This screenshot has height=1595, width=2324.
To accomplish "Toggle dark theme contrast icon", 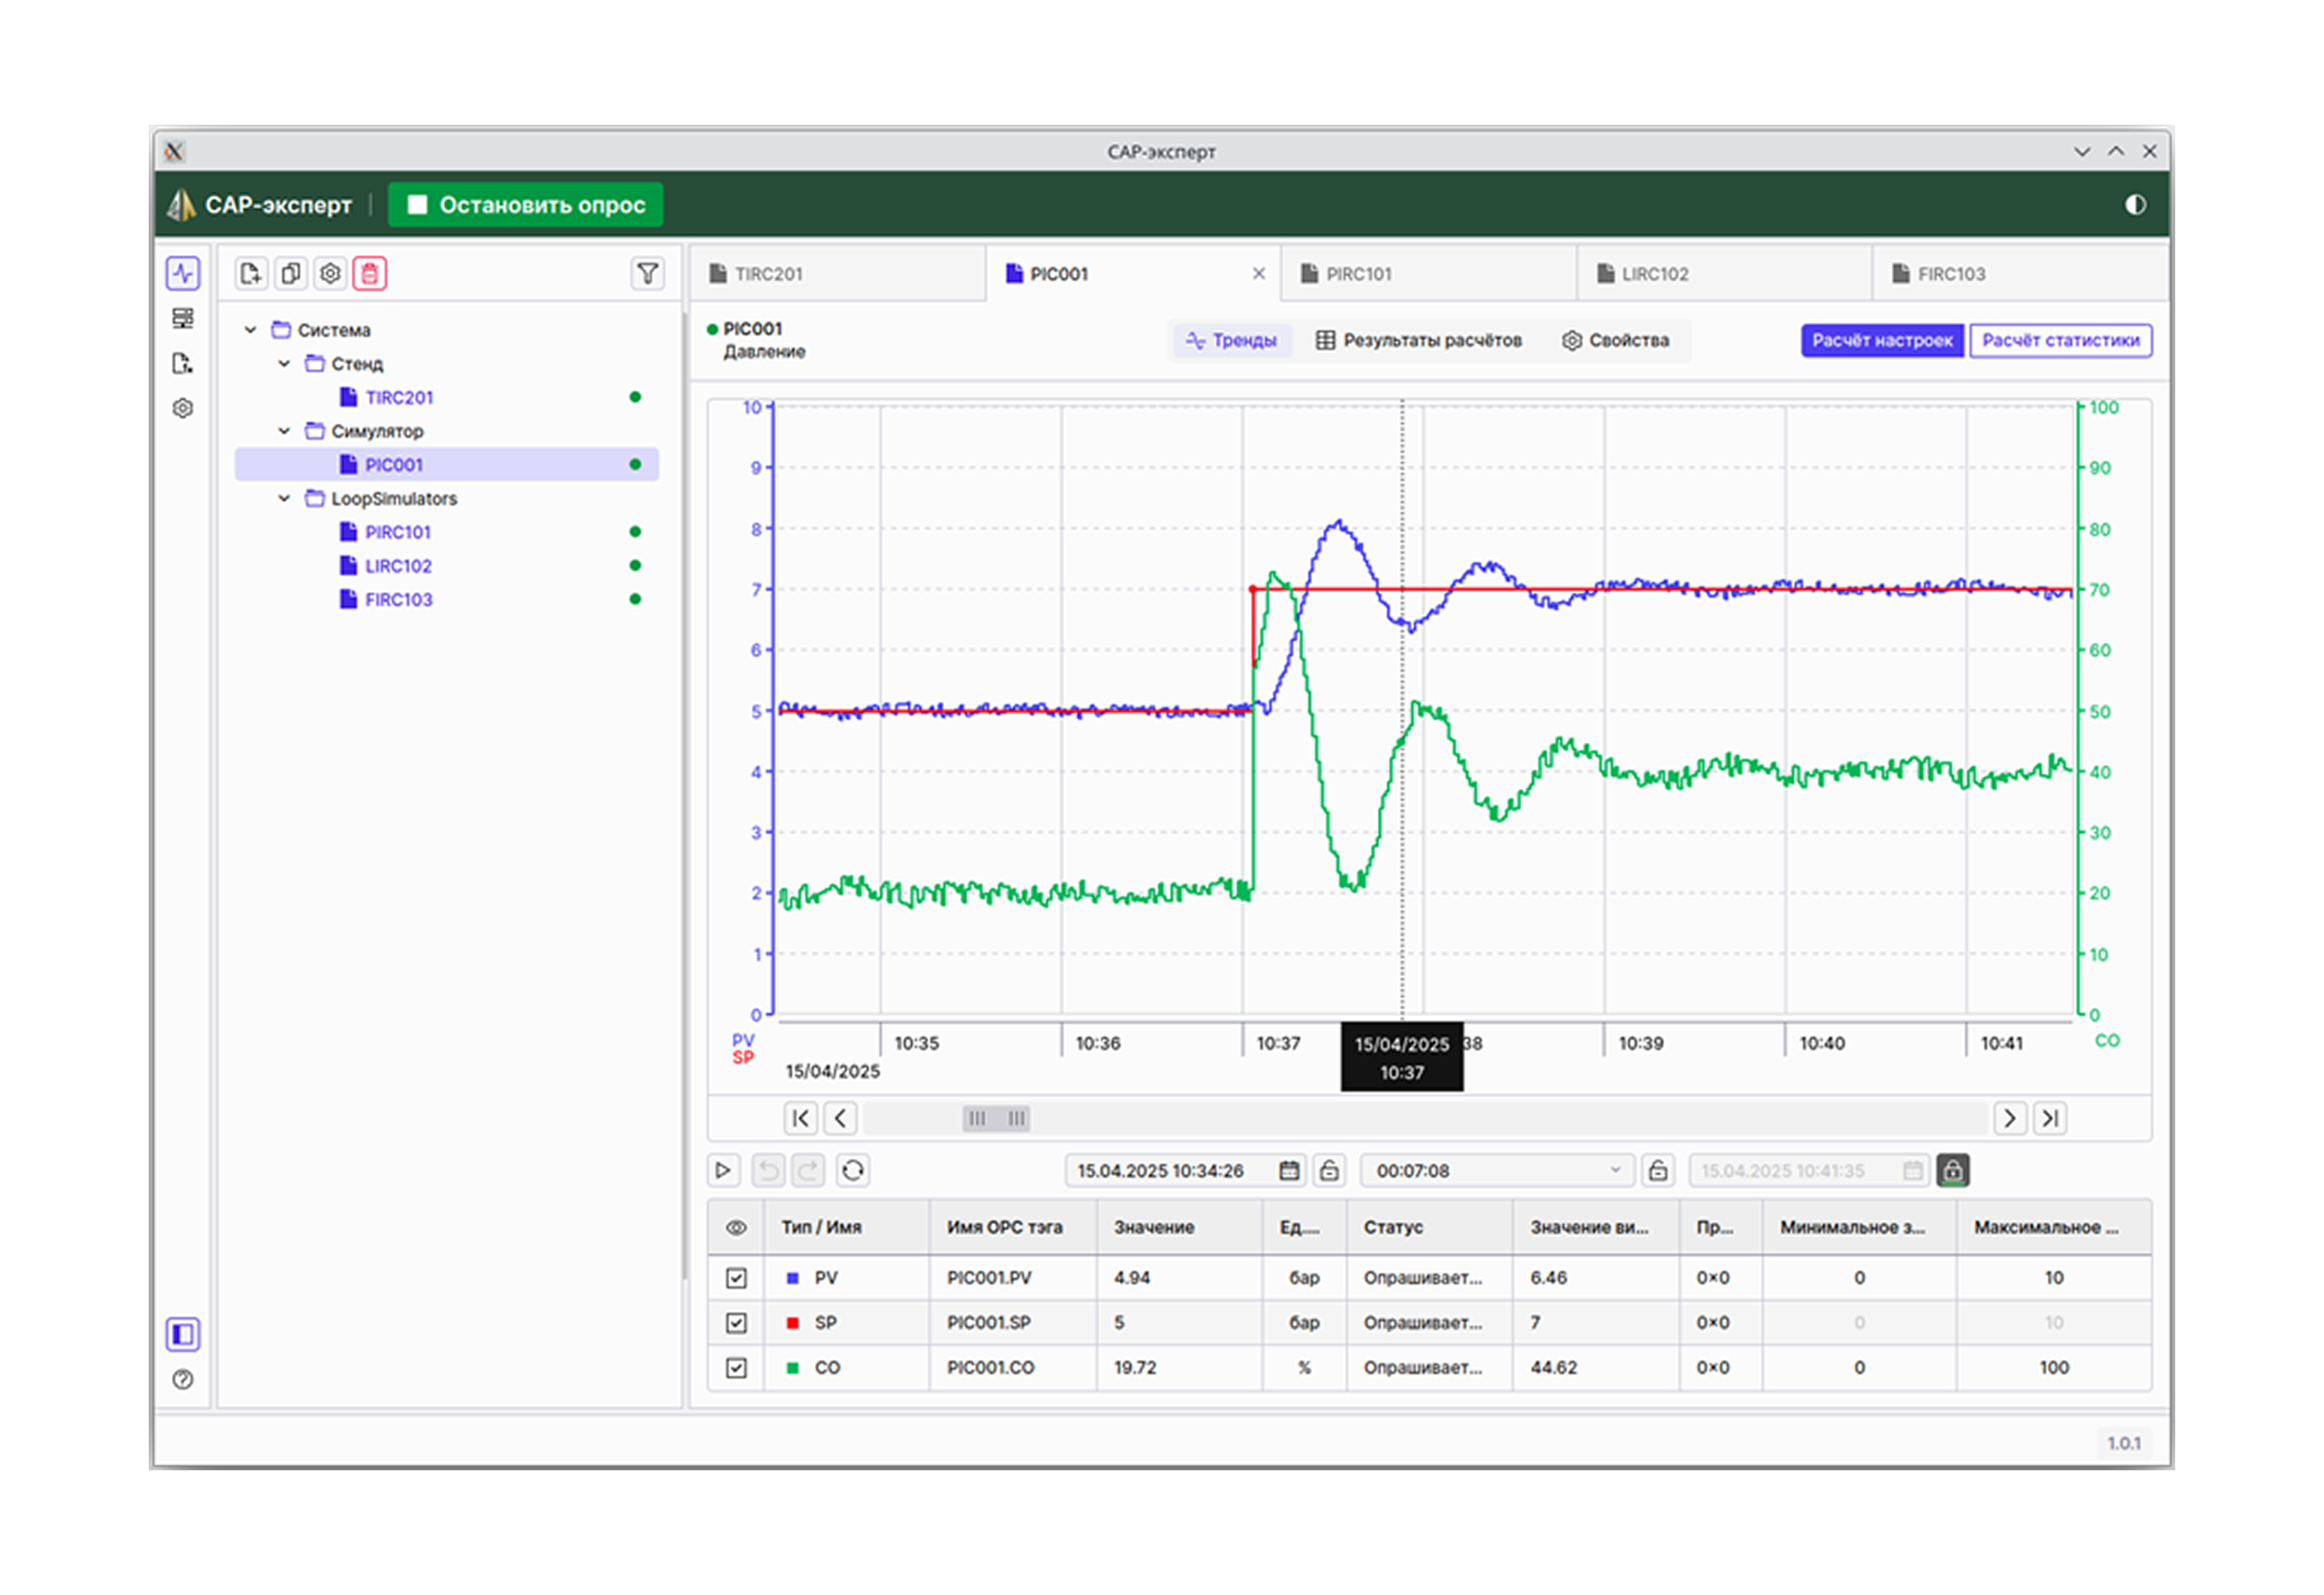I will (x=2135, y=205).
